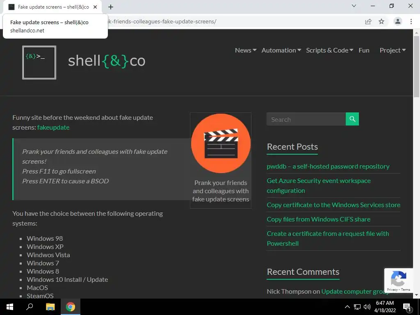Expand the News menu

(x=246, y=50)
